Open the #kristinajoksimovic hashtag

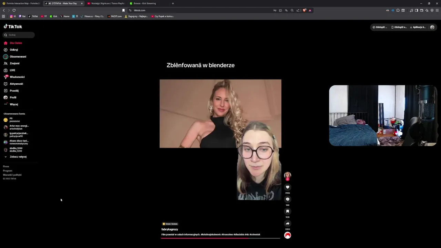click(x=211, y=235)
